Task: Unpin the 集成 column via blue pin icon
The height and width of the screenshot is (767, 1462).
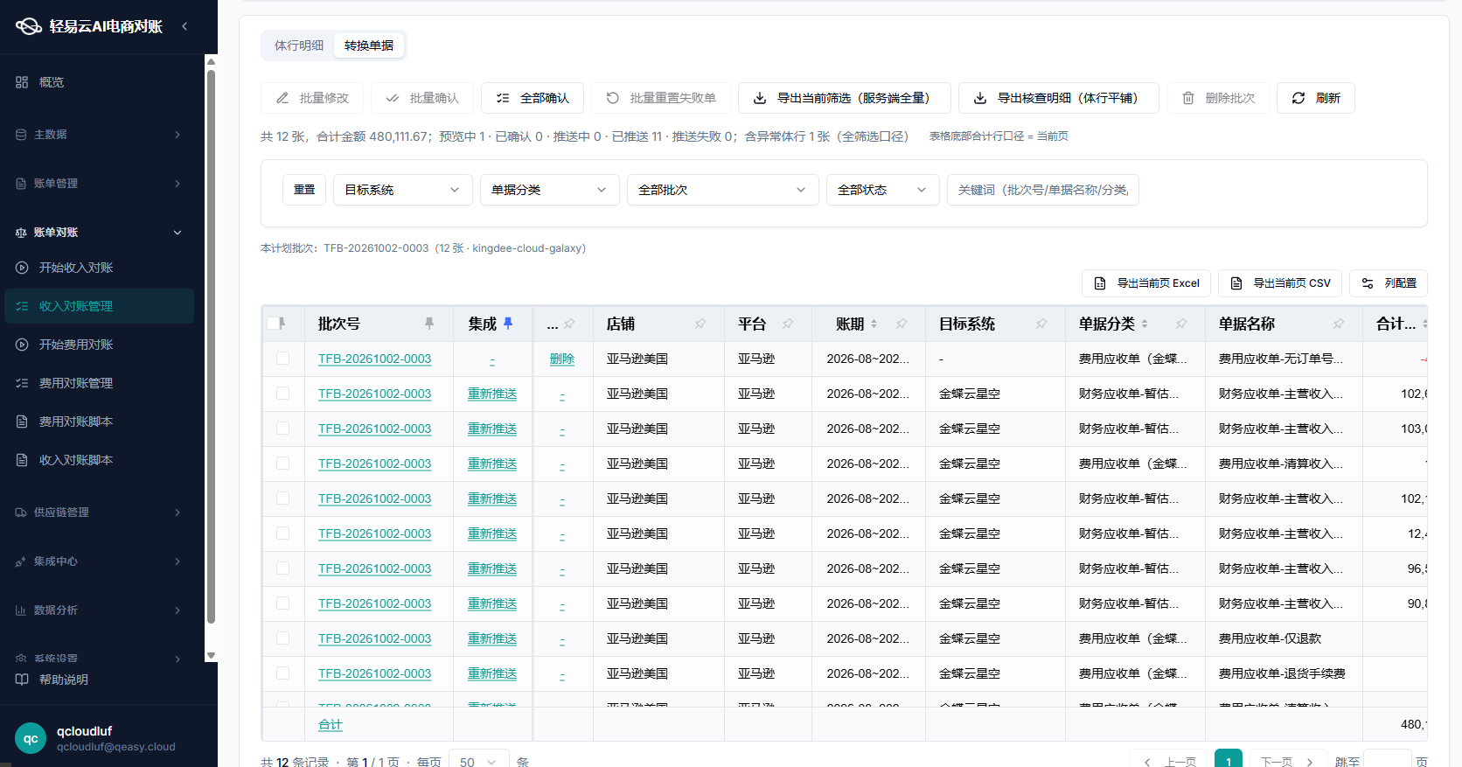Action: 508,324
